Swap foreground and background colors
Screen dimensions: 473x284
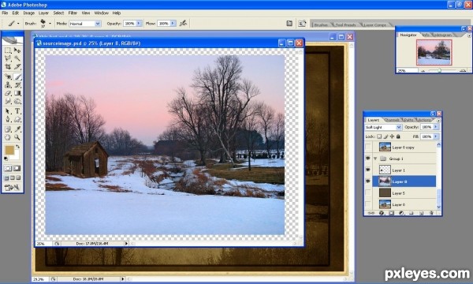(18, 147)
